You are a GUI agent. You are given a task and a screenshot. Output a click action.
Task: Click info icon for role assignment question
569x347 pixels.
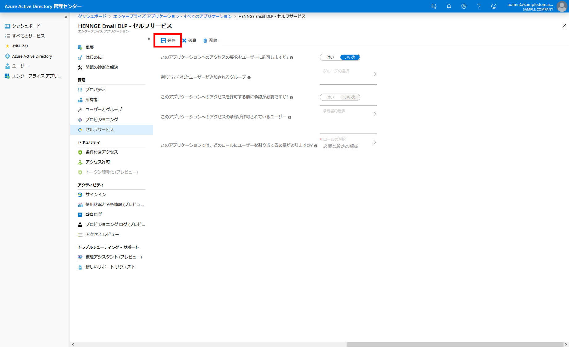tap(316, 146)
